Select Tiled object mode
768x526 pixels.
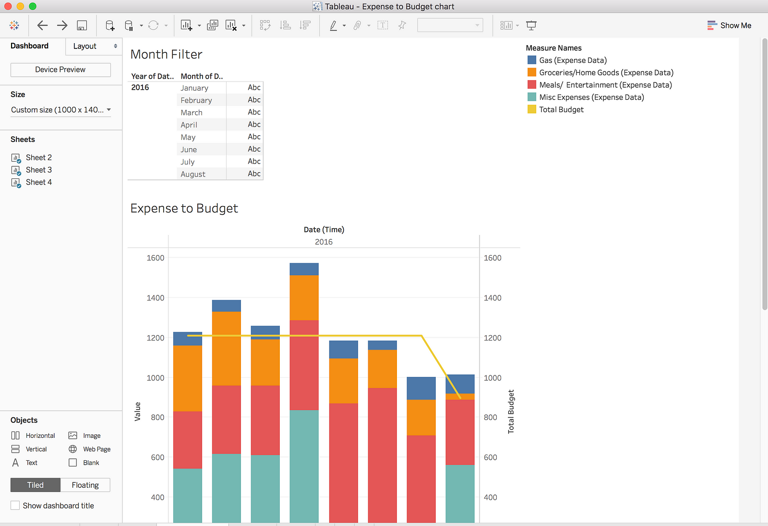click(36, 485)
